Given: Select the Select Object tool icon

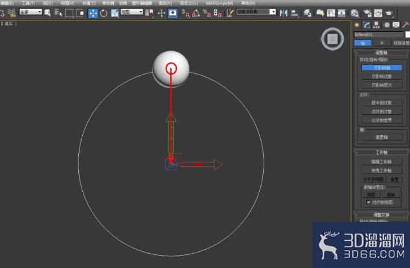Looking at the screenshot, I should (47, 13).
